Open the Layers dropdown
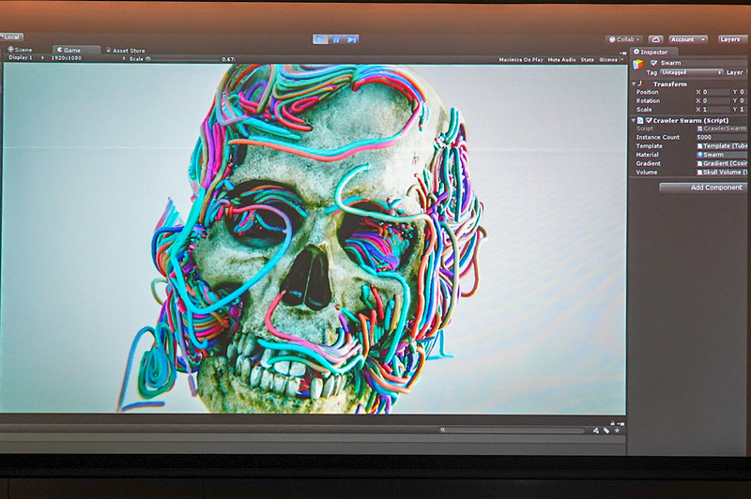 click(732, 39)
